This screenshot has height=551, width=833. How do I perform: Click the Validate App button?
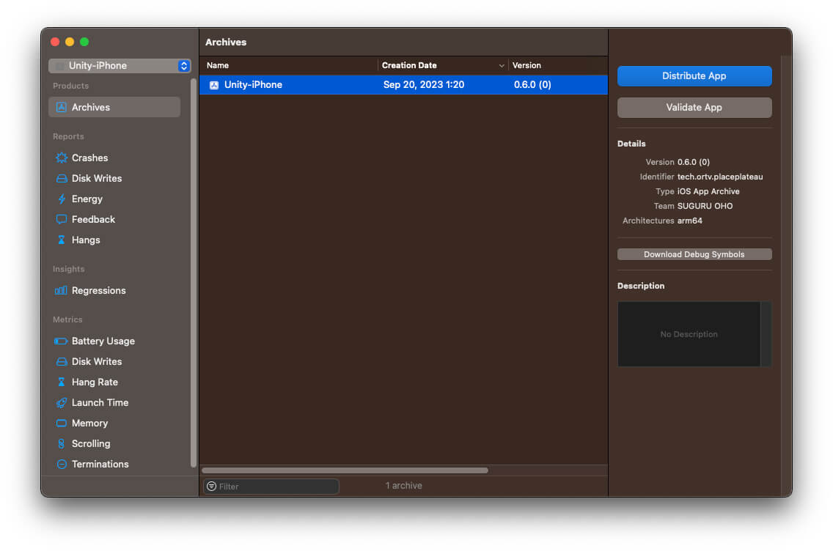tap(694, 107)
